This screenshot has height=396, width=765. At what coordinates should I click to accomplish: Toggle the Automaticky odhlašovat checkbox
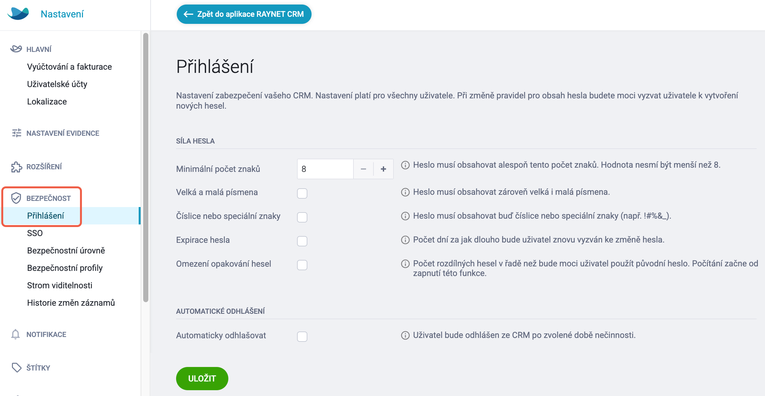tap(302, 337)
